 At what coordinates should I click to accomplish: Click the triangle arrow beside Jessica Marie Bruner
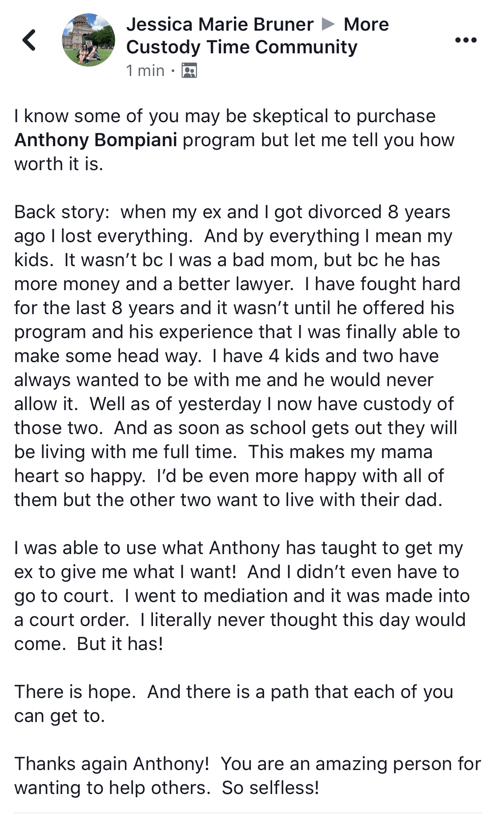click(x=329, y=24)
